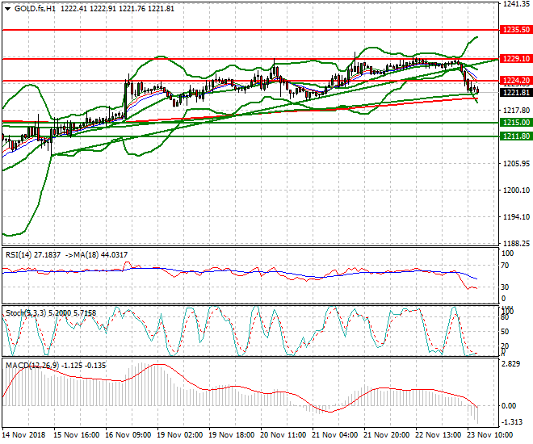The width and height of the screenshot is (533, 444).
Task: Click the MACD scale value -1.313
Action: tap(511, 422)
